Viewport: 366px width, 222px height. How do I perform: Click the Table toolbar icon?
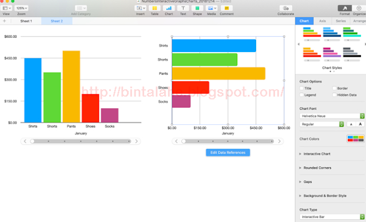[x=154, y=8]
